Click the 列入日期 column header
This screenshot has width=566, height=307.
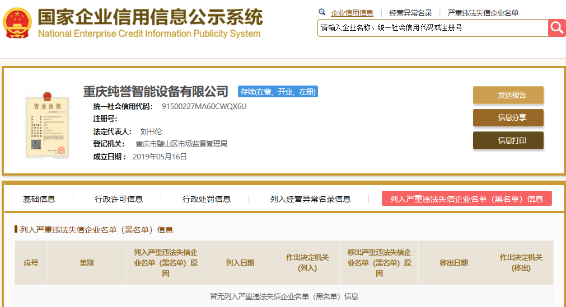[240, 263]
